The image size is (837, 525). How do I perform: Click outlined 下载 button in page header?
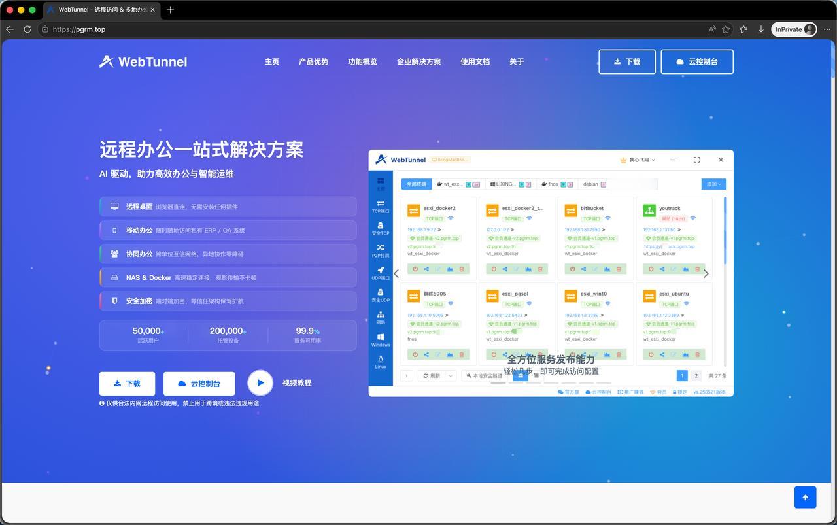tap(627, 61)
